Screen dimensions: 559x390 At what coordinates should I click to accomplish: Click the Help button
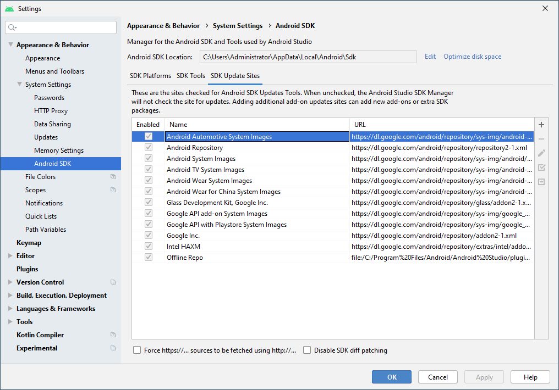(530, 377)
